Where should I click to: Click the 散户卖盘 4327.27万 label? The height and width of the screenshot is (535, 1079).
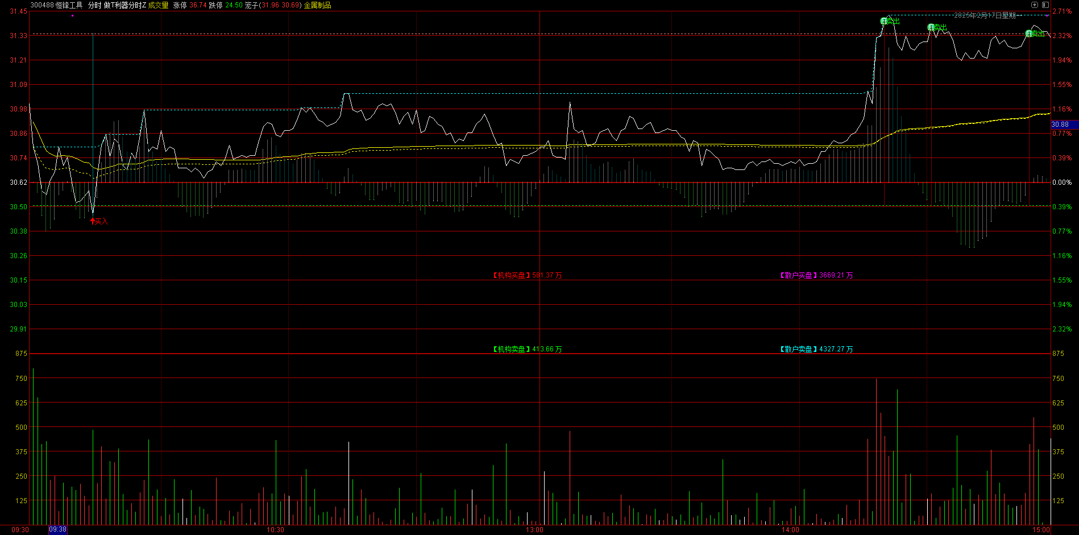[x=816, y=349]
